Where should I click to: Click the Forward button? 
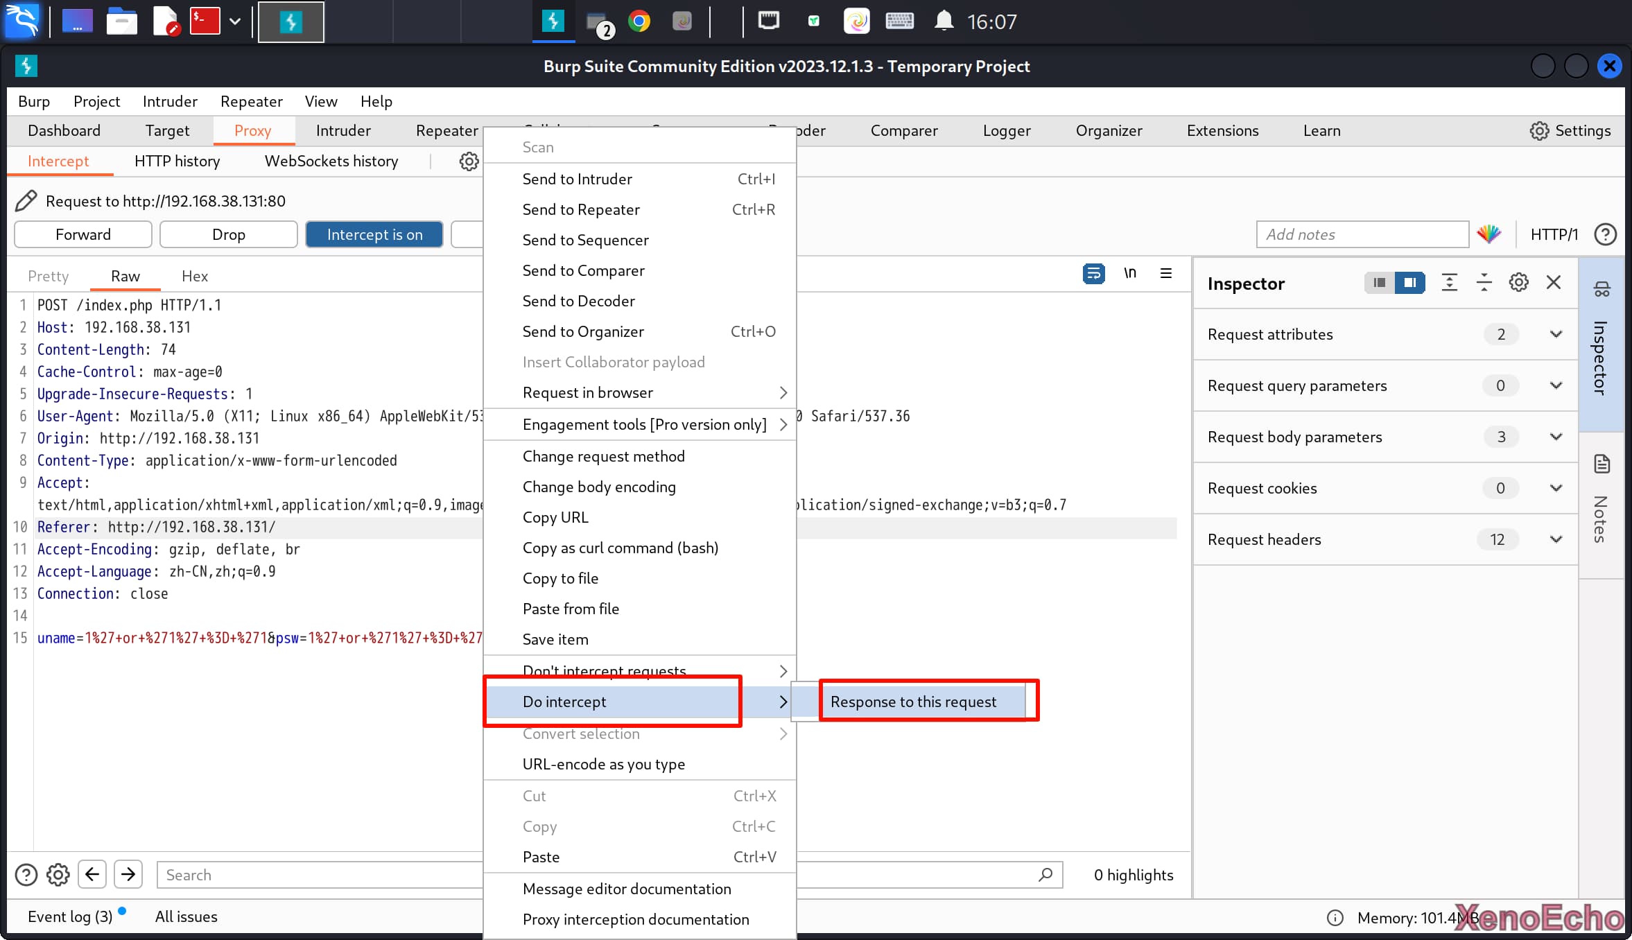[83, 234]
